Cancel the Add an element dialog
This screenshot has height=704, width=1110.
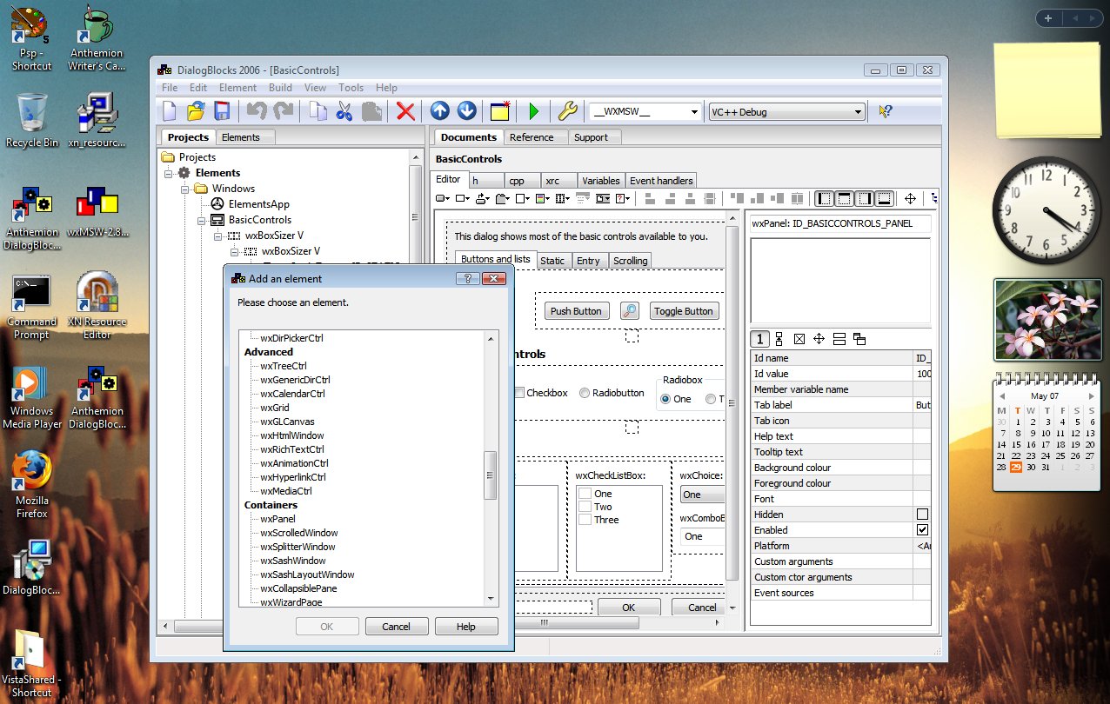point(397,626)
